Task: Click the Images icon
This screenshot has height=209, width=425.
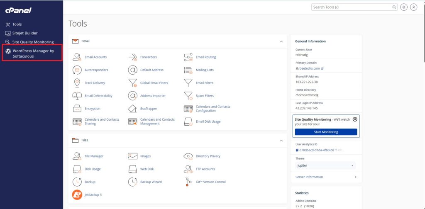Action: (x=132, y=156)
